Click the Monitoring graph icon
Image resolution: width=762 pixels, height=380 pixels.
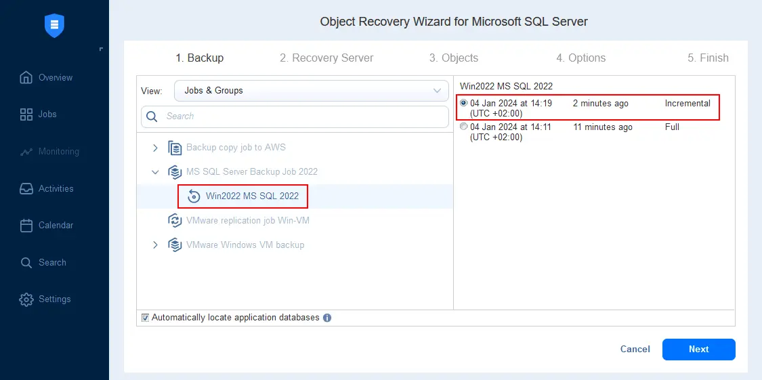[x=26, y=152]
